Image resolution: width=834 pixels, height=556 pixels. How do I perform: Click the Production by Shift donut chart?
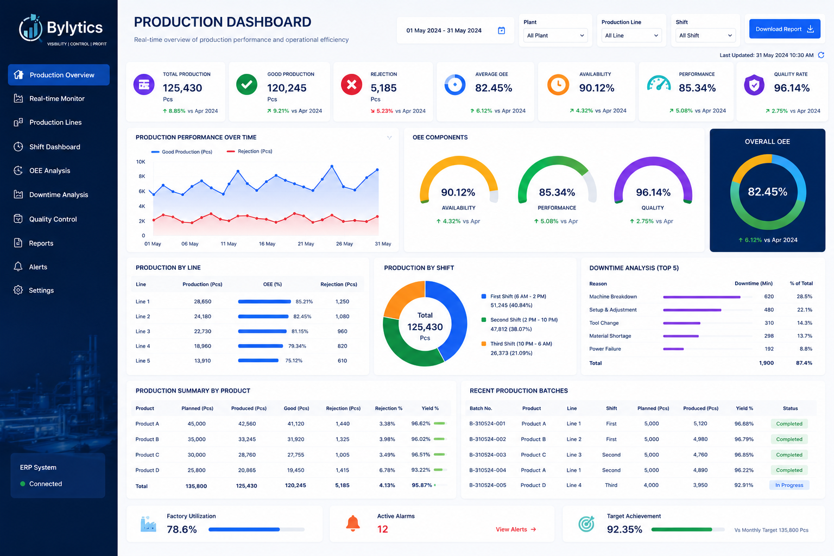click(425, 324)
